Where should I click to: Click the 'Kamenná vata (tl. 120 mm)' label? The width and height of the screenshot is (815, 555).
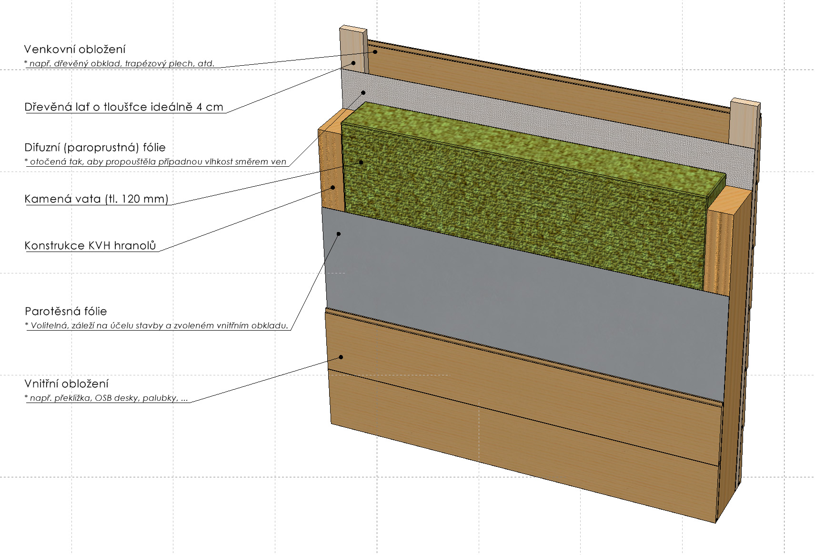click(x=96, y=199)
